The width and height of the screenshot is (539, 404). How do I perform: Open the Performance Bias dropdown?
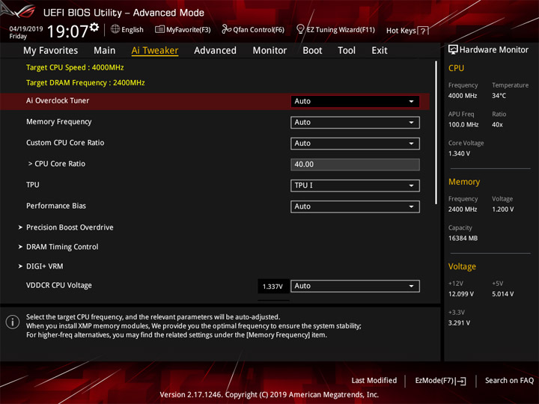tap(355, 206)
